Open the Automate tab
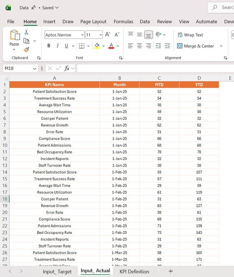Image resolution: width=234 pixels, height=277 pixels. coord(206,22)
